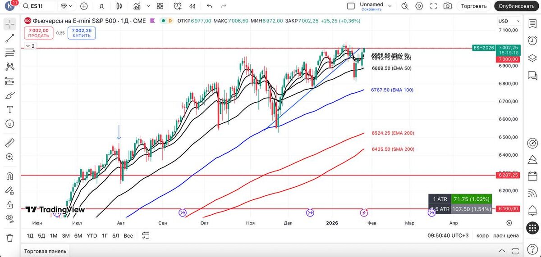Image resolution: width=541 pixels, height=257 pixels.
Task: Select the 5Д date range
Action: click(41, 235)
